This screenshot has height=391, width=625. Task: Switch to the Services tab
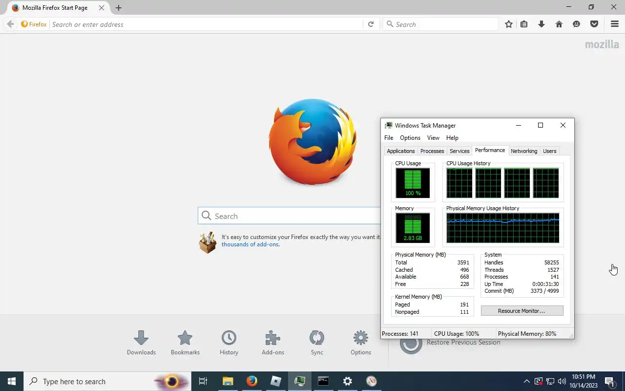(459, 151)
